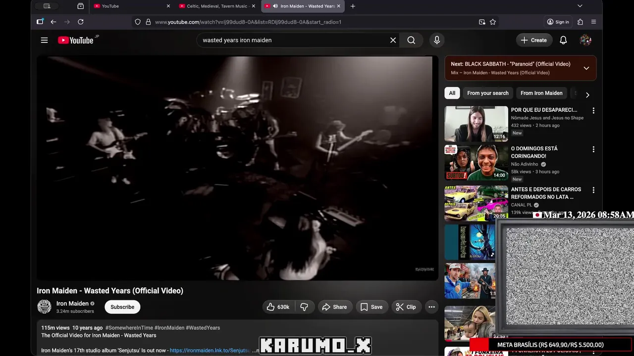The height and width of the screenshot is (356, 634).
Task: Show more filter chips arrow
Action: (x=587, y=95)
